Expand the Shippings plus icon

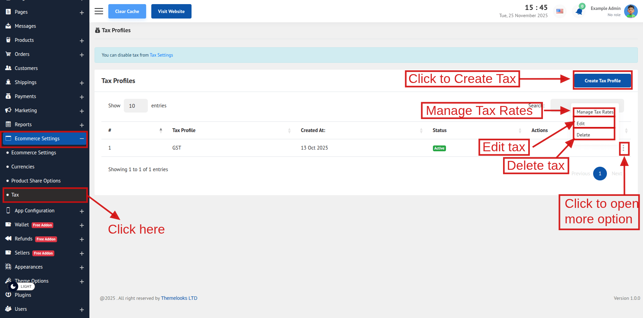click(82, 83)
